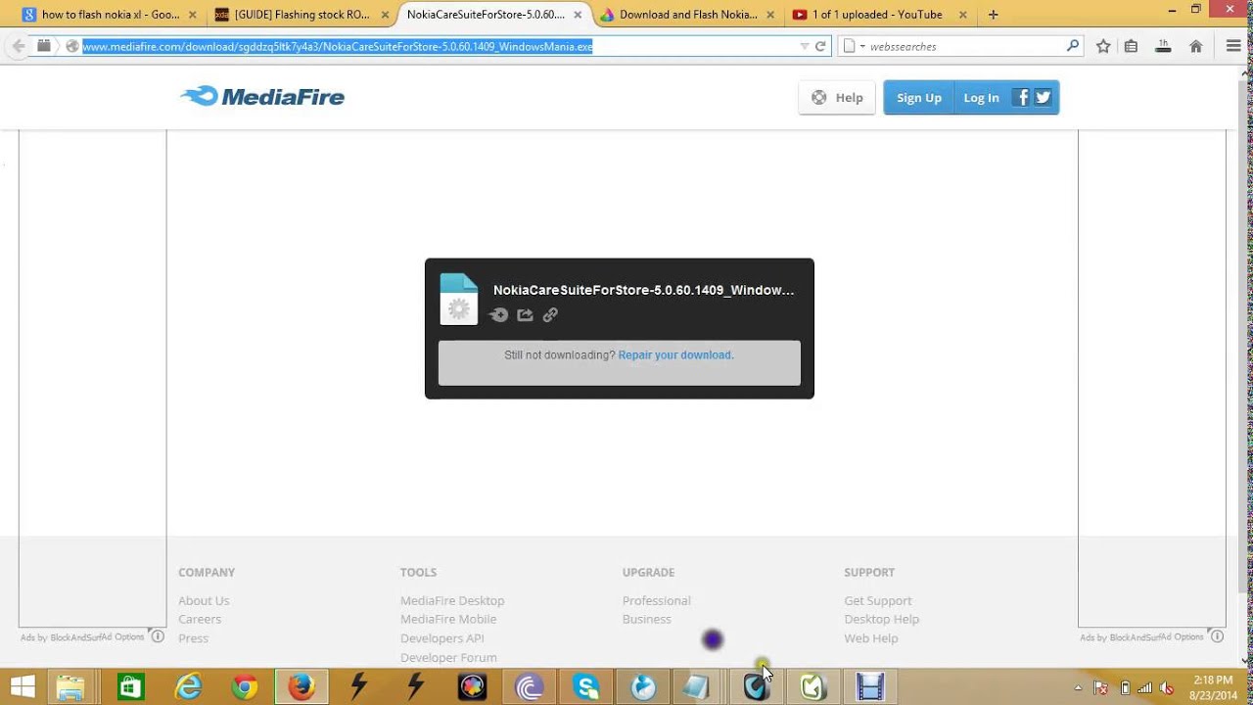
Task: Open Skype from the taskbar
Action: click(586, 687)
